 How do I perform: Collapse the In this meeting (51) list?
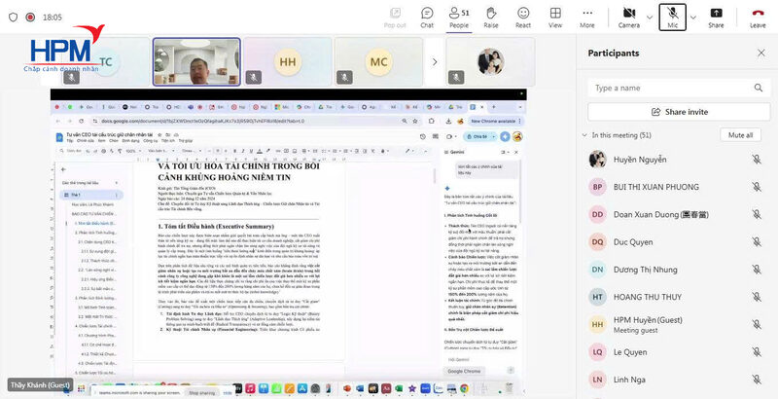583,135
